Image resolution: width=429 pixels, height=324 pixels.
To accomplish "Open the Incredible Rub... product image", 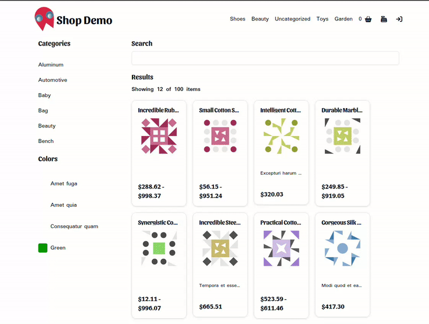I will [159, 136].
